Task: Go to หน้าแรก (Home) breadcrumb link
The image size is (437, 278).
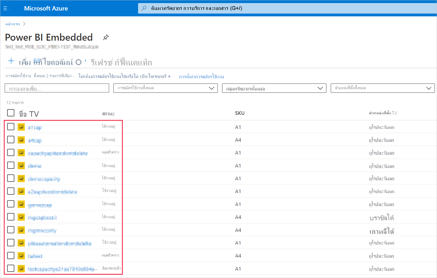Action: [x=13, y=24]
